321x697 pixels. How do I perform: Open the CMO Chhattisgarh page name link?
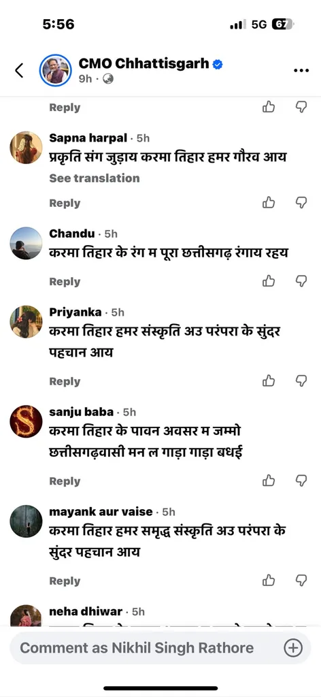coord(144,63)
